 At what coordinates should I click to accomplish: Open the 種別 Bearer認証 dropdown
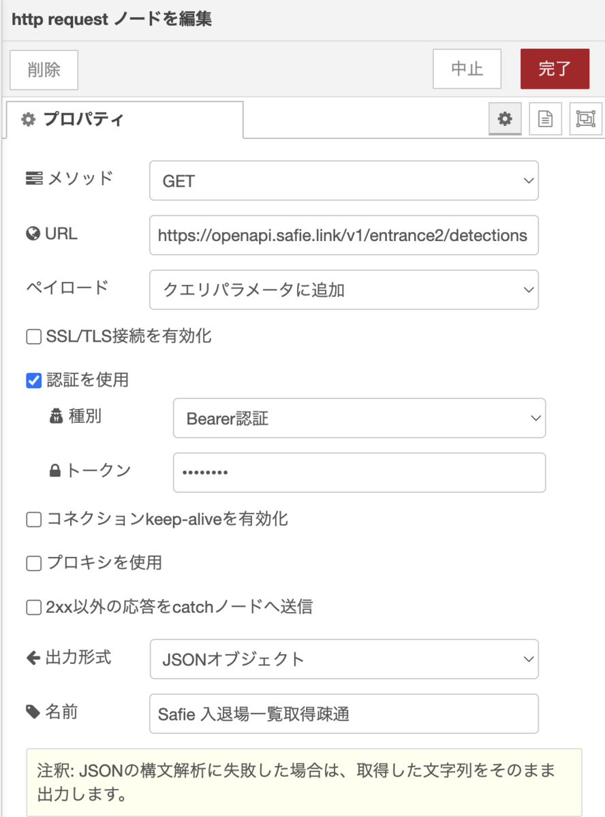coord(360,418)
